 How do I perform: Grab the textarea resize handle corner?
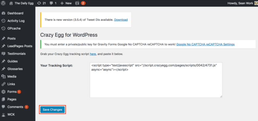point(221,96)
